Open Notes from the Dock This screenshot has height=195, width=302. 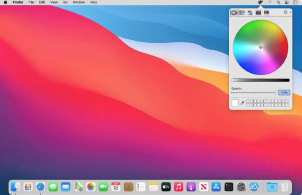pyautogui.click(x=154, y=187)
